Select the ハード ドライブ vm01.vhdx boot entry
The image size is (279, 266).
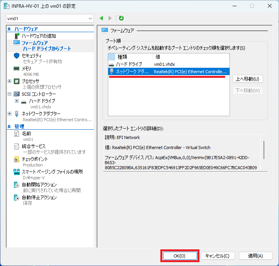point(169,64)
